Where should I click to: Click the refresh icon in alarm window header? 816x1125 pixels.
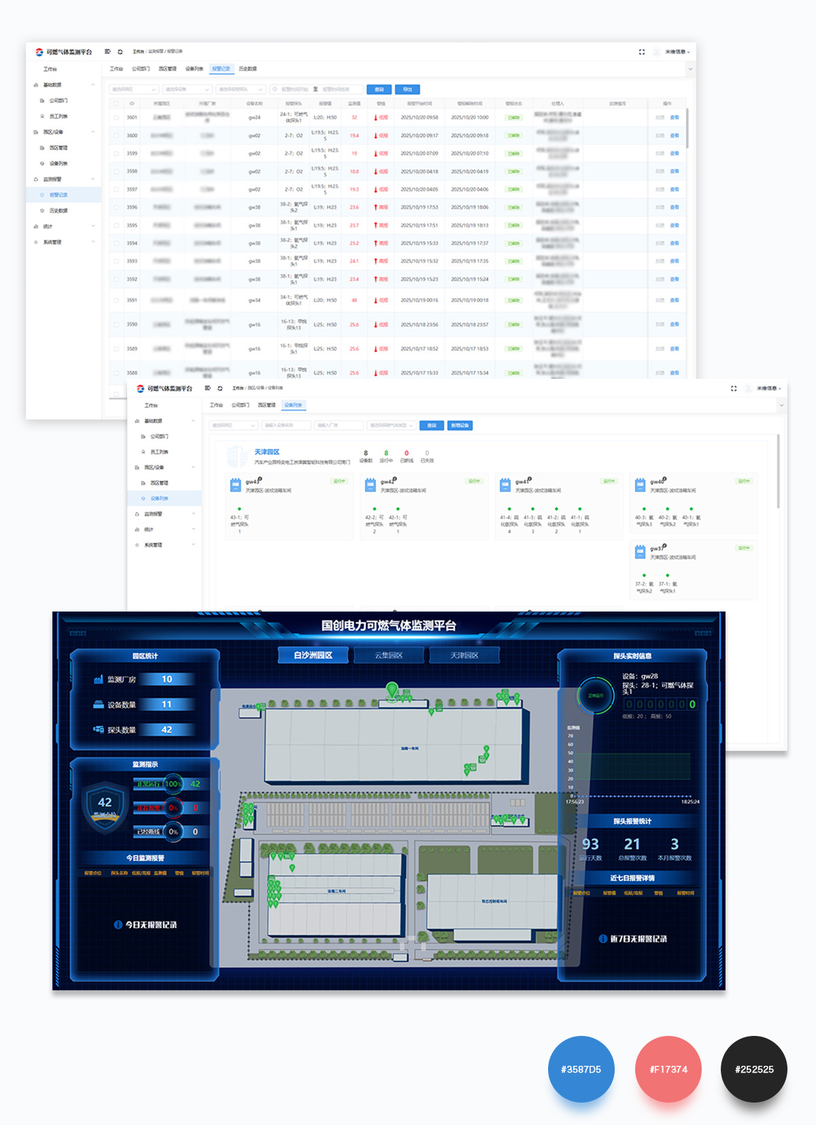click(x=120, y=52)
